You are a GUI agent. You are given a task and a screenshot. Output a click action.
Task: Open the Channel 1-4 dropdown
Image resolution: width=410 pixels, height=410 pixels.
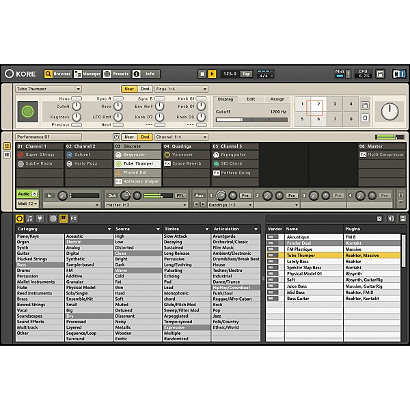pyautogui.click(x=181, y=137)
